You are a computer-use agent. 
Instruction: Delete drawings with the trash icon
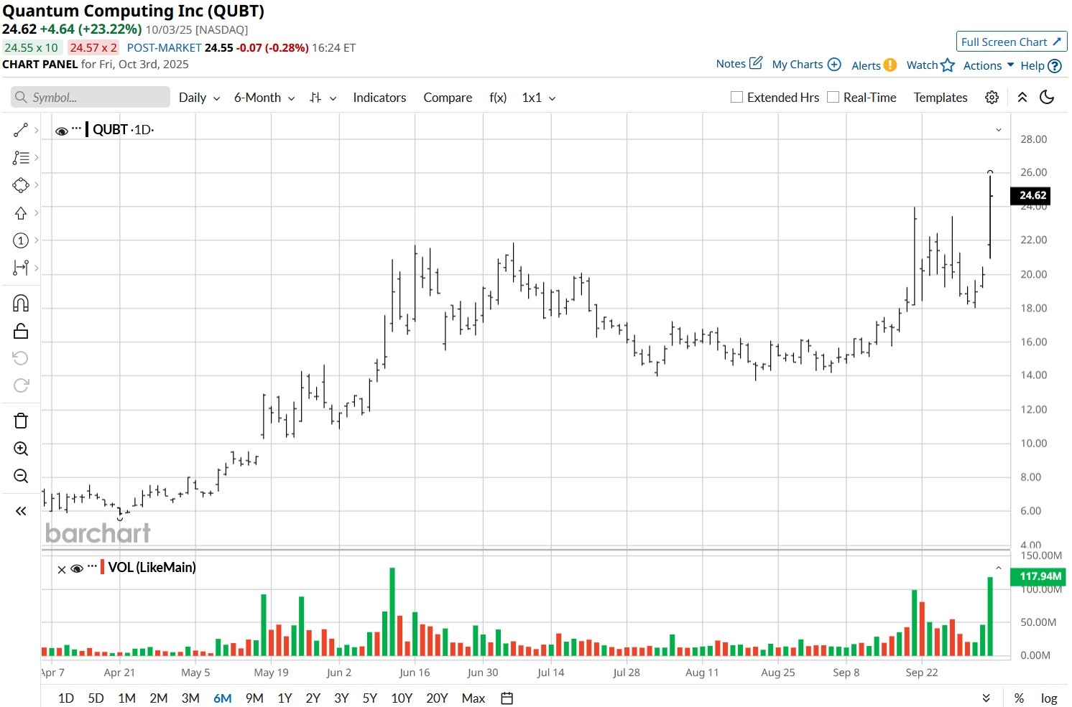coord(21,421)
